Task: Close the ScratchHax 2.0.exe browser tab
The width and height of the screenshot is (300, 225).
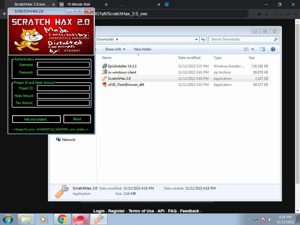Action: tap(54, 5)
